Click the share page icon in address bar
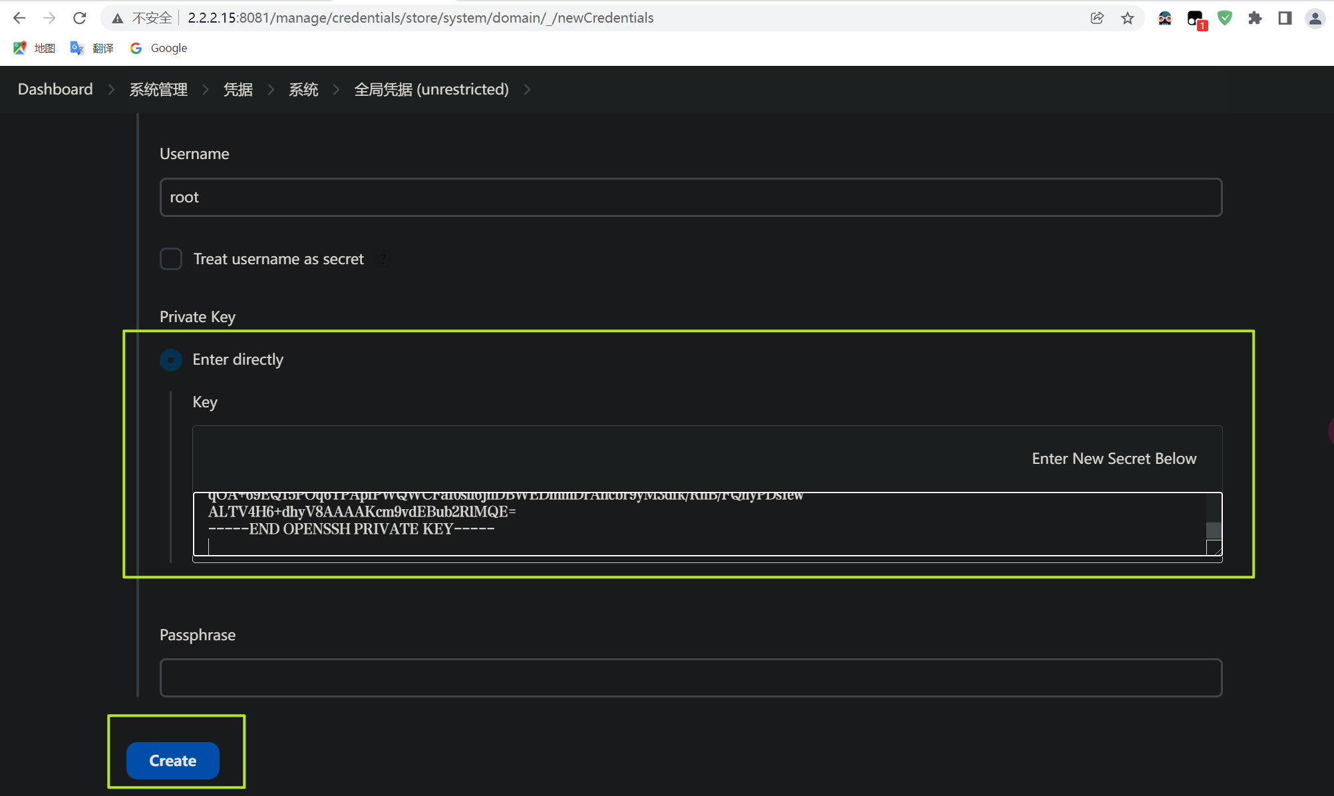The height and width of the screenshot is (796, 1334). tap(1097, 18)
